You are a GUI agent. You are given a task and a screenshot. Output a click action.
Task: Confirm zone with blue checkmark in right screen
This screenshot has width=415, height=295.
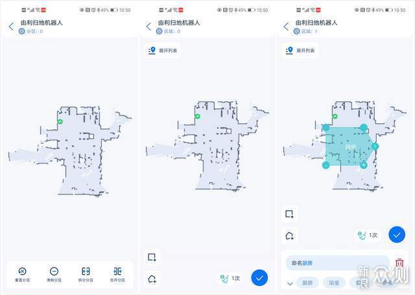tap(397, 235)
